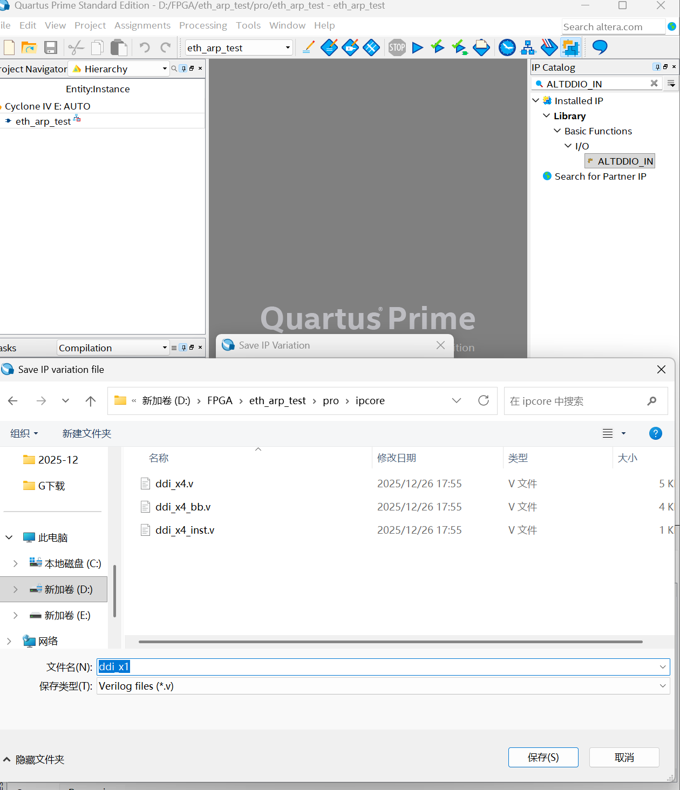Click the Cut scissors icon

point(76,47)
